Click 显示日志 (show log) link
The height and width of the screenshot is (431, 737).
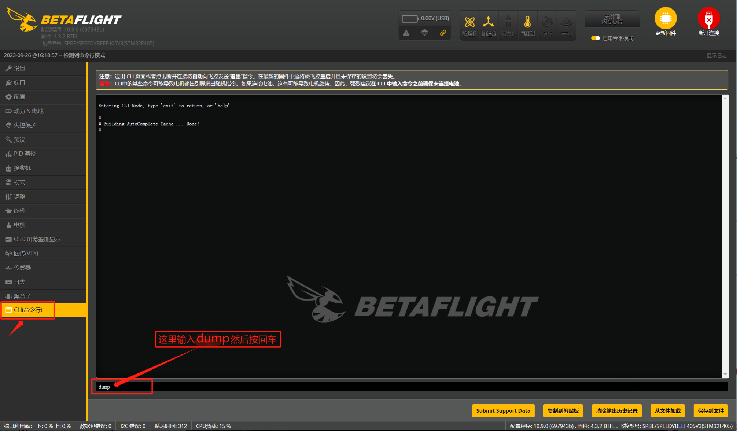pos(716,55)
